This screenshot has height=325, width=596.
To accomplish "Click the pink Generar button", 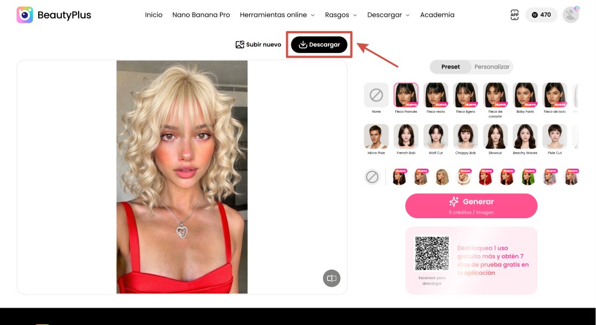I will coord(471,206).
